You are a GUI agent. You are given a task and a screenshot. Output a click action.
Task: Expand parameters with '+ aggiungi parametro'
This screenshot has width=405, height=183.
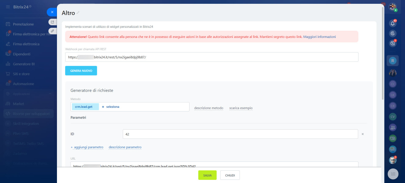pos(87,147)
